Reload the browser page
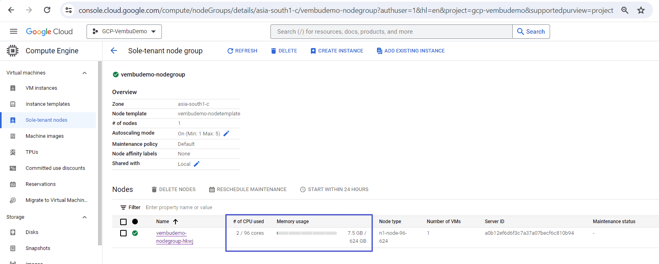This screenshot has height=264, width=659. click(x=47, y=10)
